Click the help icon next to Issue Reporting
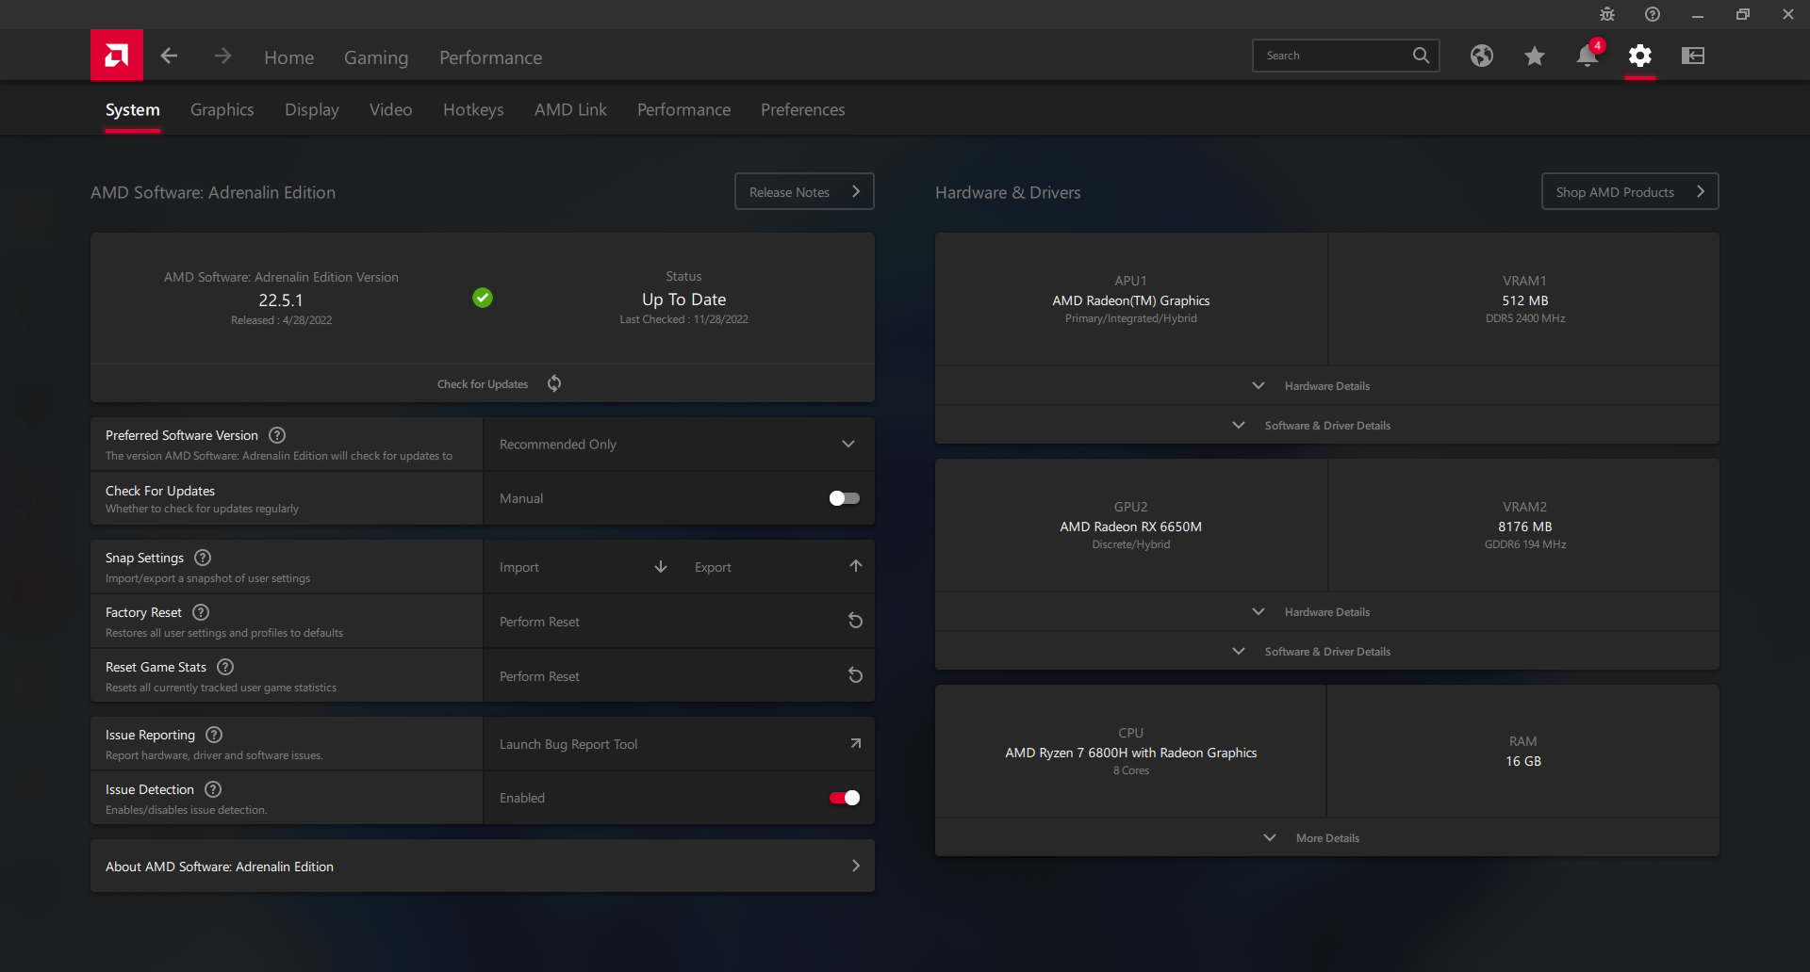The width and height of the screenshot is (1810, 972). (x=214, y=735)
